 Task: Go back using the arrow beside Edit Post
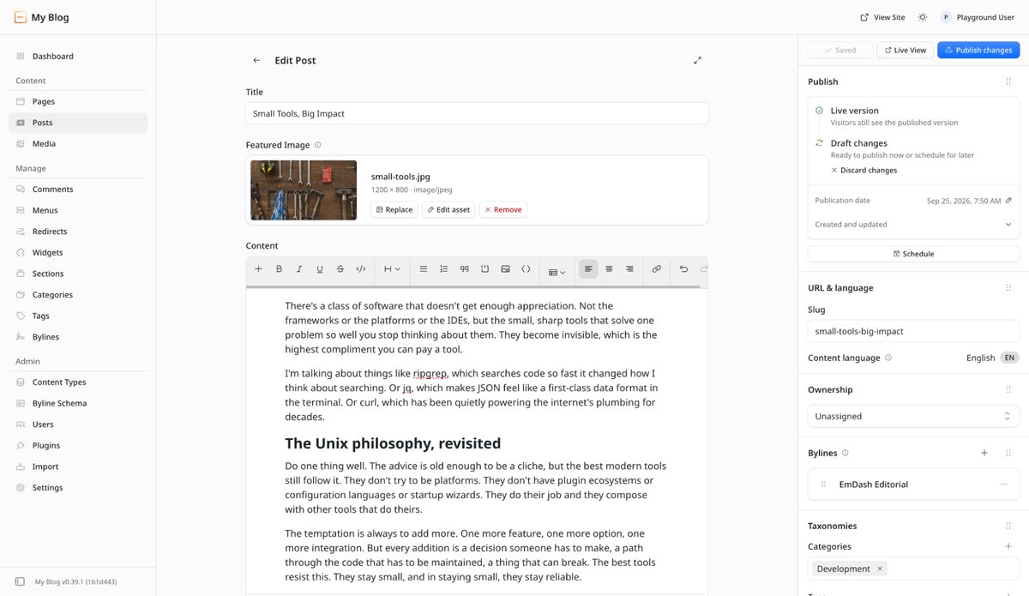pos(256,60)
